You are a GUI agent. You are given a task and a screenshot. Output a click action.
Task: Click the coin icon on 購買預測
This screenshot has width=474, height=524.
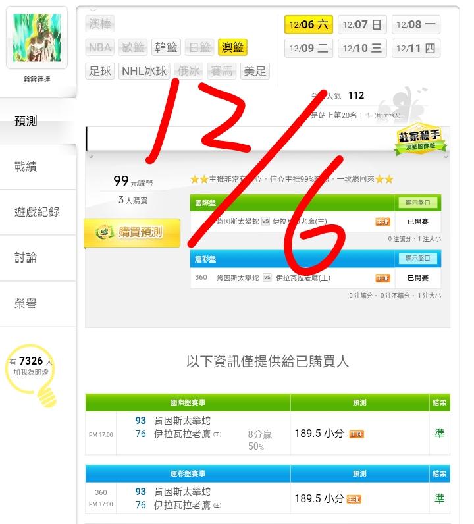105,232
